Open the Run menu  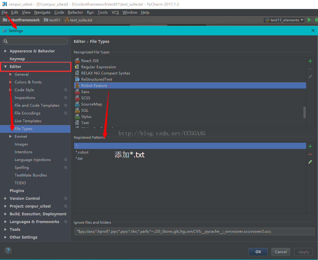(90, 12)
